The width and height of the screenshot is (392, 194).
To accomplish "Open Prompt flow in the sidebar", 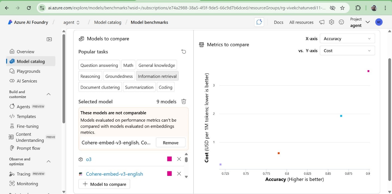I will point(31,148).
